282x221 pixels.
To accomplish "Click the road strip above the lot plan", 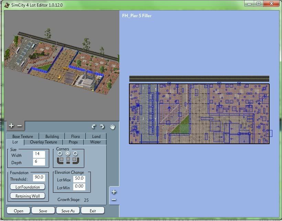I will coord(199,79).
